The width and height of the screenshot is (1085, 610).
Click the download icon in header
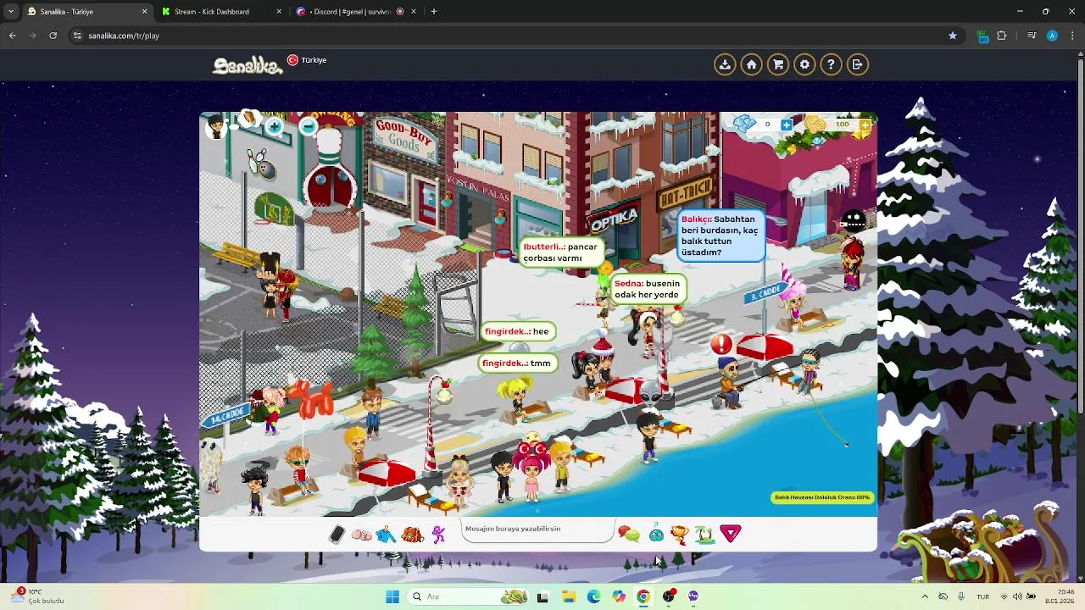pyautogui.click(x=725, y=64)
